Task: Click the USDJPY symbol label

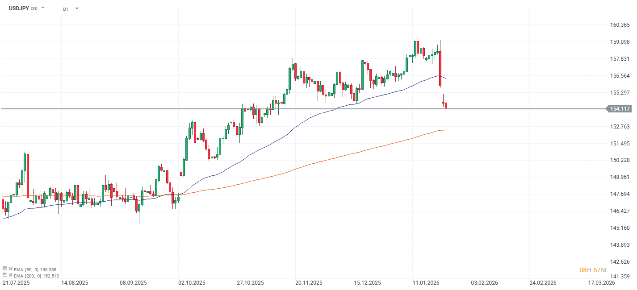Action: 19,8
